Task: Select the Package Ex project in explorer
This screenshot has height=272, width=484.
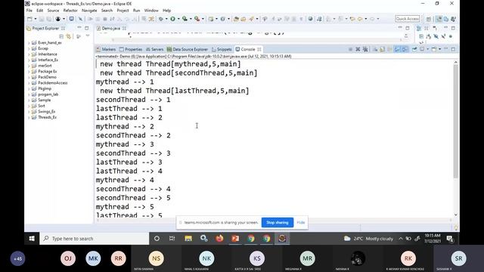Action: 47,72
